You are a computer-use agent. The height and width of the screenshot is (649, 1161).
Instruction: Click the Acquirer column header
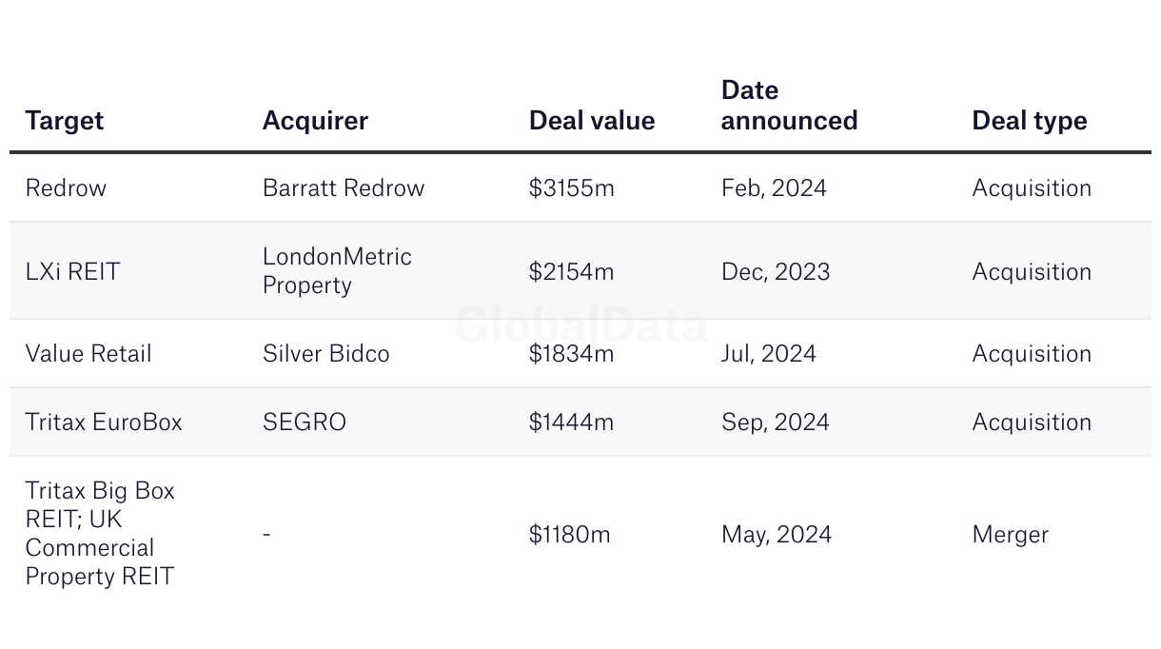315,121
